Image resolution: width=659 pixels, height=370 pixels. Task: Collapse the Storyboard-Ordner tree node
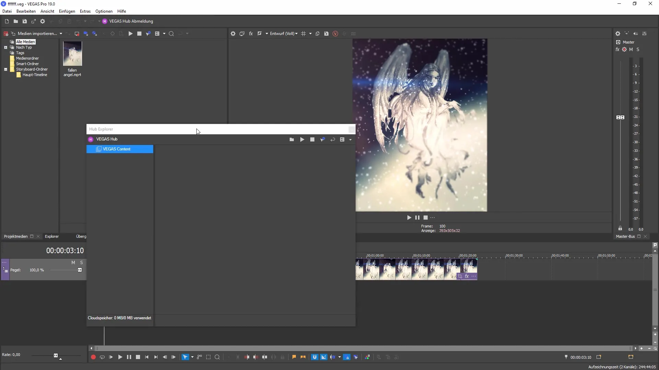[5, 69]
